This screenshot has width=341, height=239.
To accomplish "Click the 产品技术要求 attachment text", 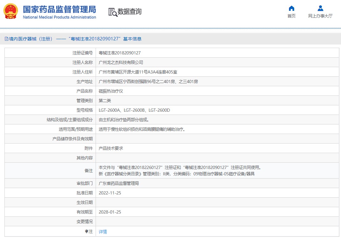I will click(x=111, y=148).
